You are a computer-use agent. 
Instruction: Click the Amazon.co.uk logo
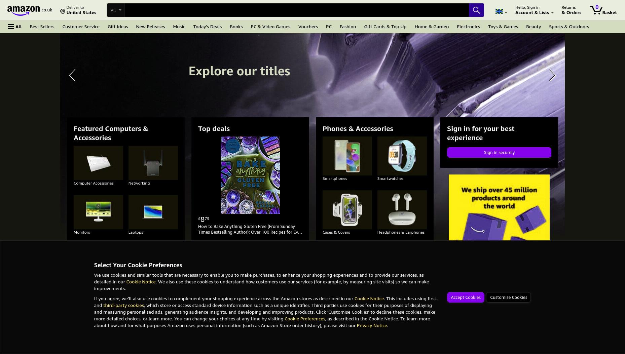tap(30, 10)
